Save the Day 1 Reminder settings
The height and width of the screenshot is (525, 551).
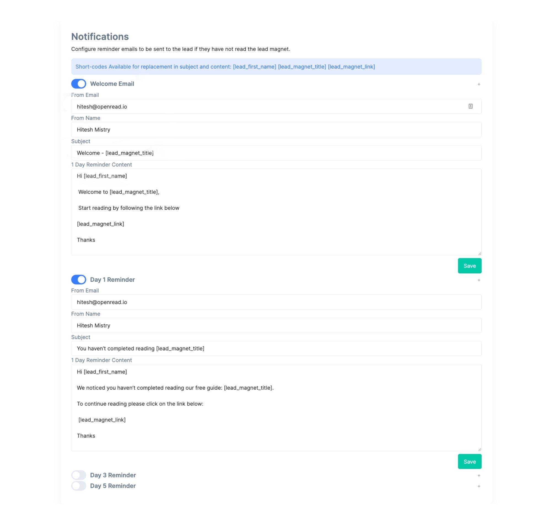click(x=469, y=461)
